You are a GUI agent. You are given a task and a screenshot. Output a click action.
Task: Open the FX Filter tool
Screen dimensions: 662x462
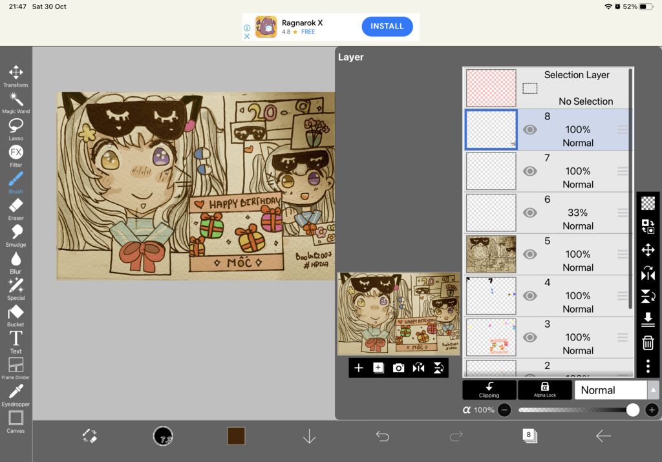click(16, 156)
